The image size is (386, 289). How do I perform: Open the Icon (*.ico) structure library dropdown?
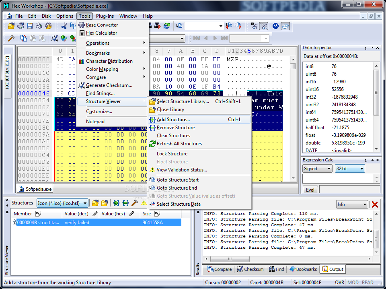click(x=62, y=203)
